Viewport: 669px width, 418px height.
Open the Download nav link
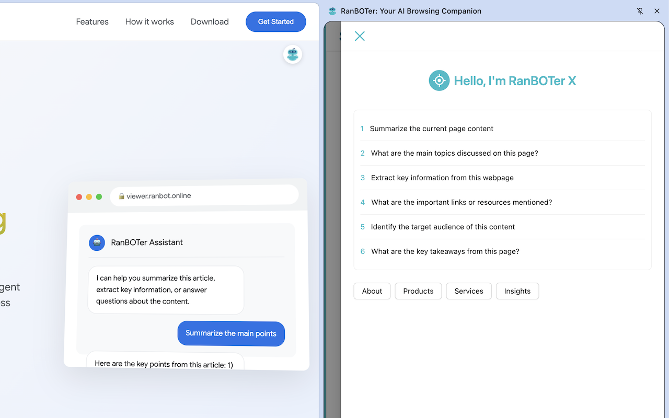[210, 21]
